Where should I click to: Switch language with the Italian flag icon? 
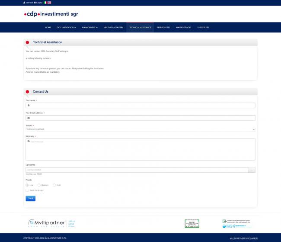[x=45, y=2]
